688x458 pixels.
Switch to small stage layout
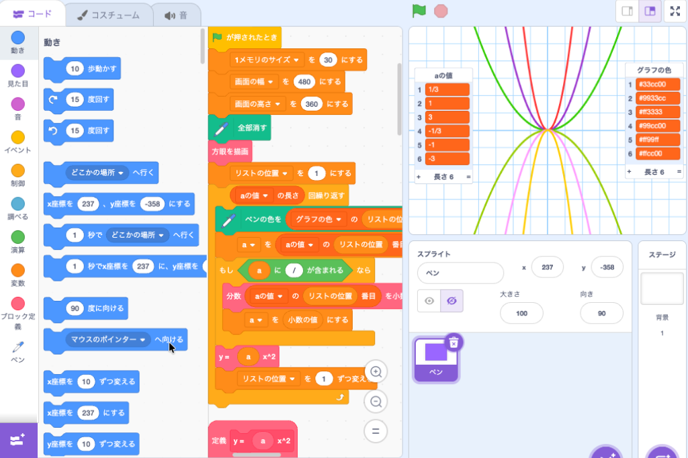click(627, 11)
